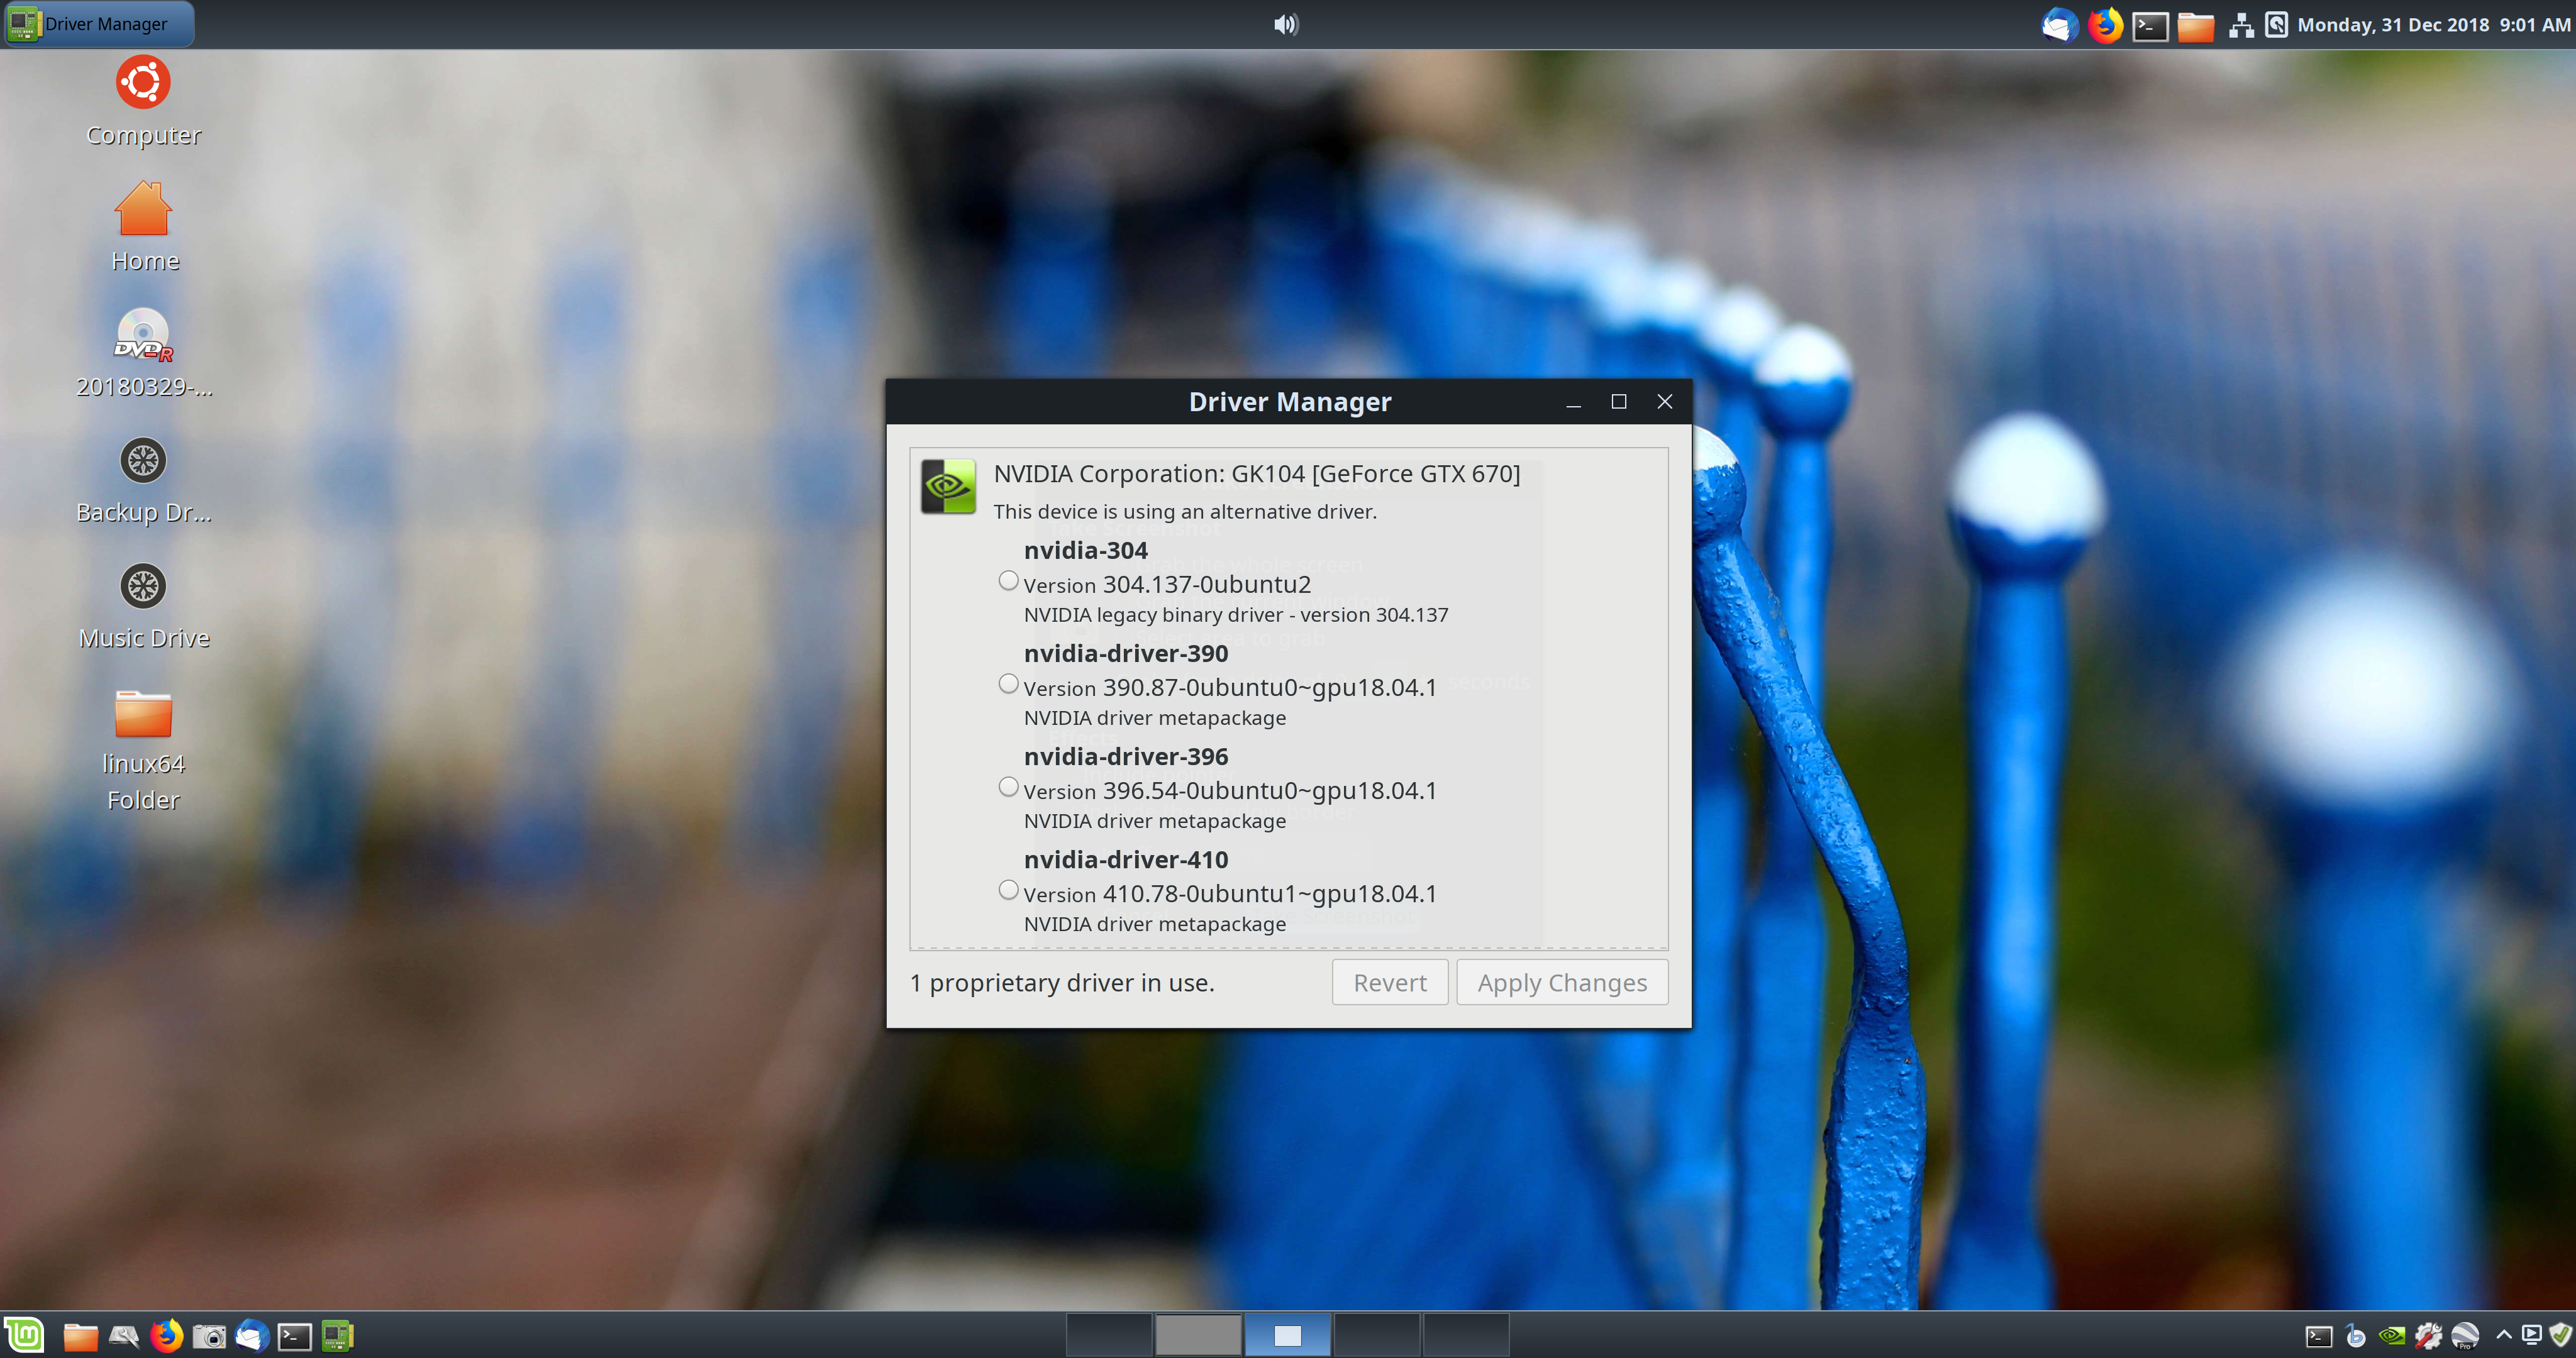The width and height of the screenshot is (2576, 1358).
Task: Open NVIDIA settings from the tray icon
Action: 2392,1336
